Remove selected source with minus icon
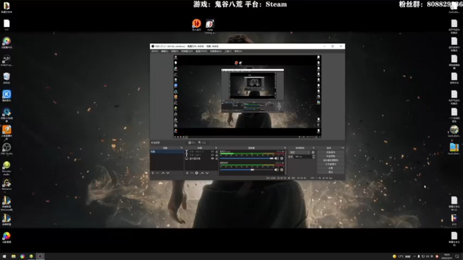Viewport: 463px width, 260px height. coord(192,173)
